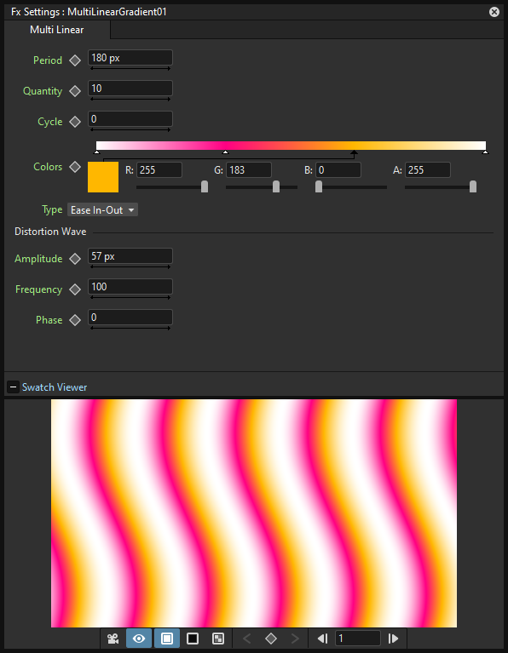Click the Frequency slider track under field
Viewport: 508px width, 653px height.
coord(130,297)
